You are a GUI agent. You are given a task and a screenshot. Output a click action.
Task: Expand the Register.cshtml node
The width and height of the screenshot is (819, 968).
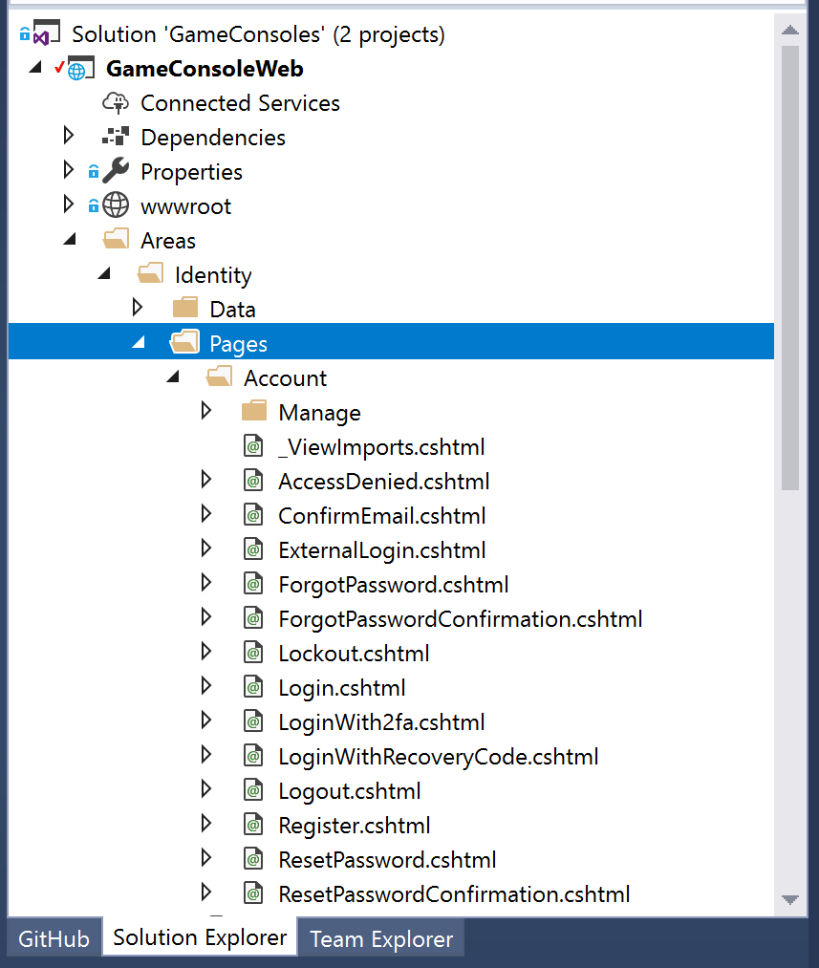[x=206, y=824]
